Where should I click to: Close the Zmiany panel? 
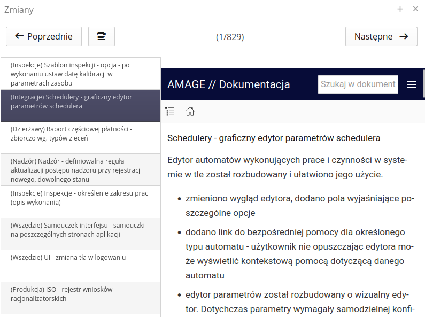(415, 9)
